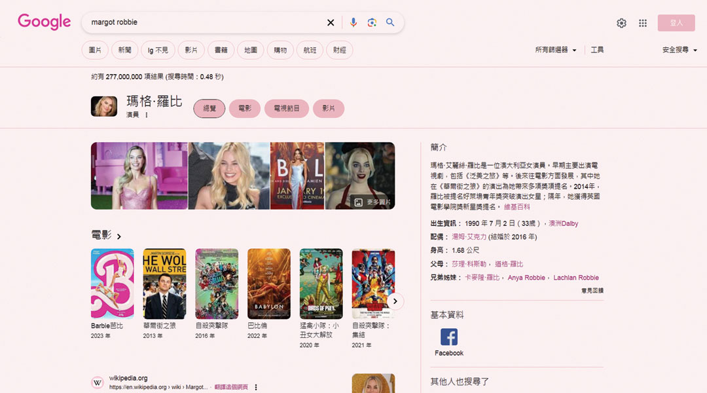This screenshot has width=707, height=393.
Task: Open the en.wikipedia.org result URL
Action: coord(158,387)
